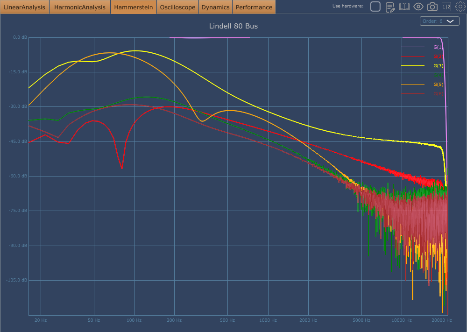Toggle the G(6) legend entry
The width and height of the screenshot is (467, 332).
[438, 94]
